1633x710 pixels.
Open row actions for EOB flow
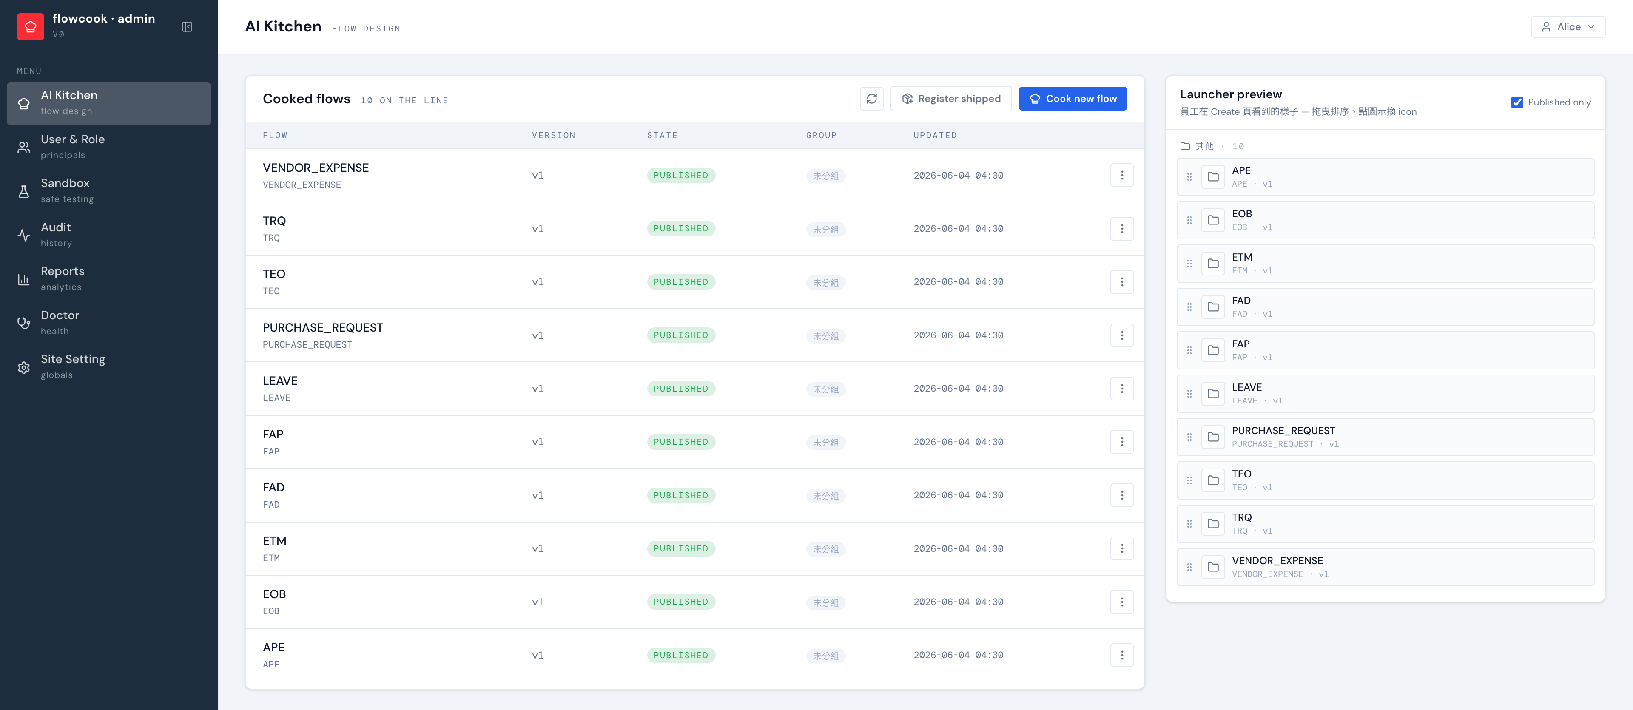click(x=1122, y=602)
